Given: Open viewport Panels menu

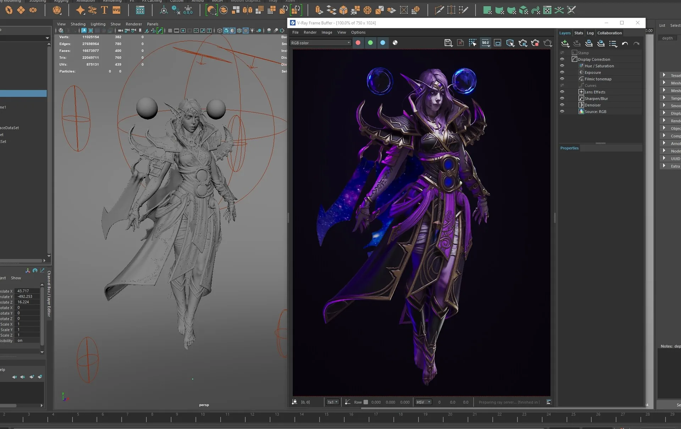Looking at the screenshot, I should pos(153,24).
